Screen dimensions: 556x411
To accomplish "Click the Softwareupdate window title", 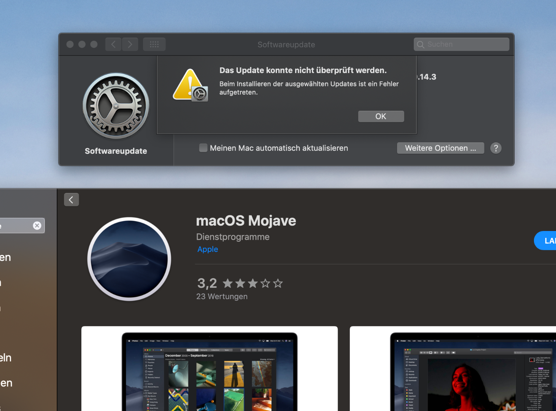I will [286, 45].
